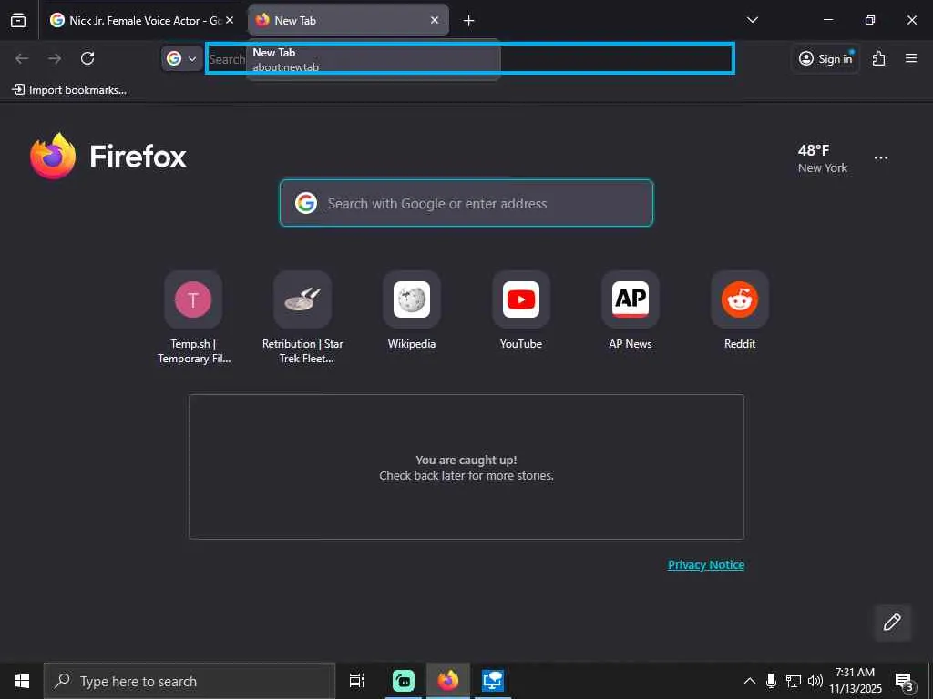This screenshot has width=933, height=699.
Task: Go back with the back arrow
Action: [x=22, y=58]
